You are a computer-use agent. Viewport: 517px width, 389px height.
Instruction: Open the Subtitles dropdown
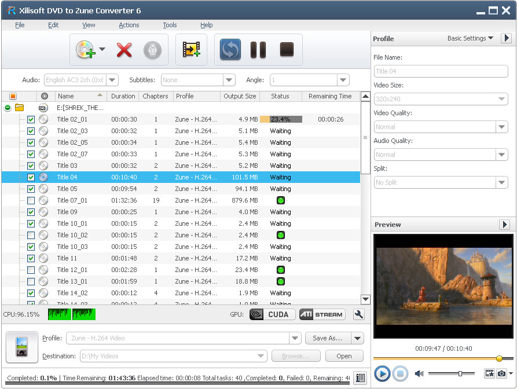click(229, 80)
